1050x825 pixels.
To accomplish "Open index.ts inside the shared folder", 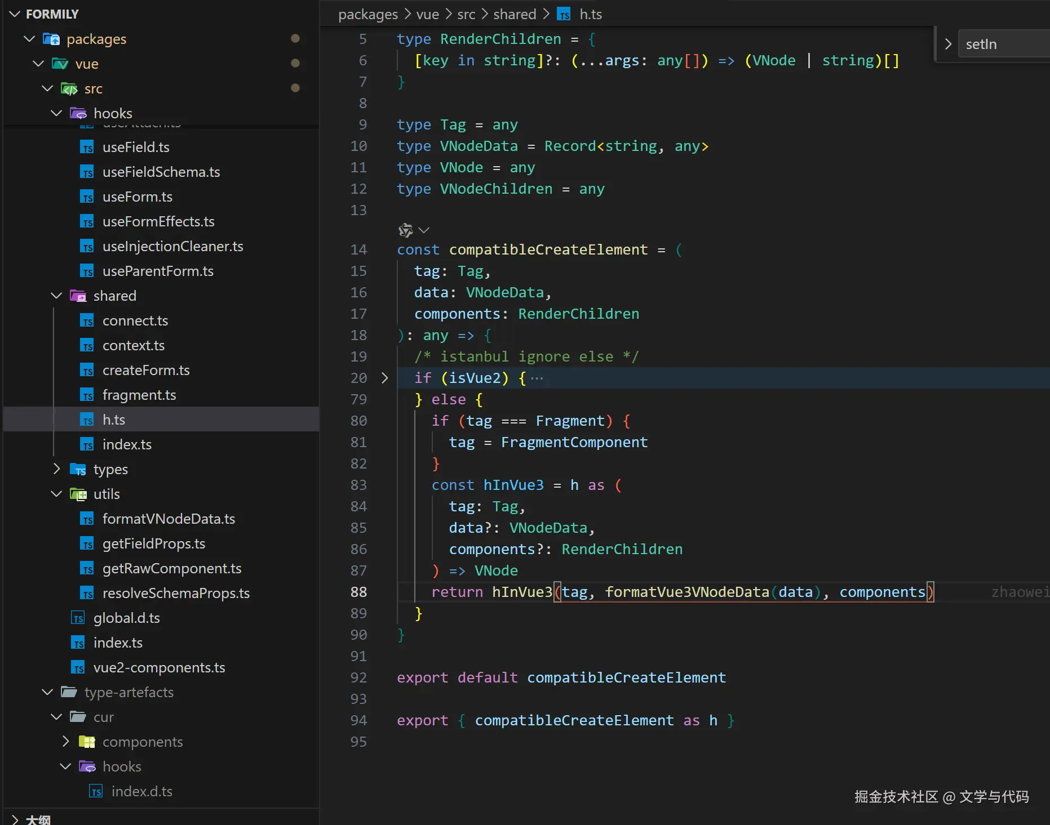I will pos(127,444).
